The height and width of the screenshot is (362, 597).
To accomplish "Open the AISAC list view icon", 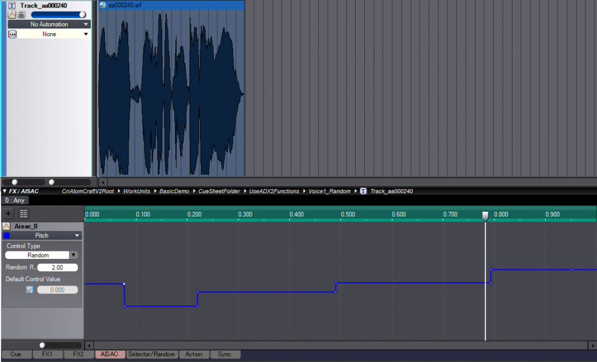I will 23,214.
